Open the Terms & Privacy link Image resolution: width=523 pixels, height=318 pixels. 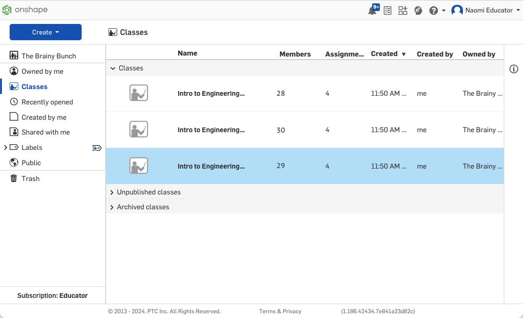click(x=280, y=311)
